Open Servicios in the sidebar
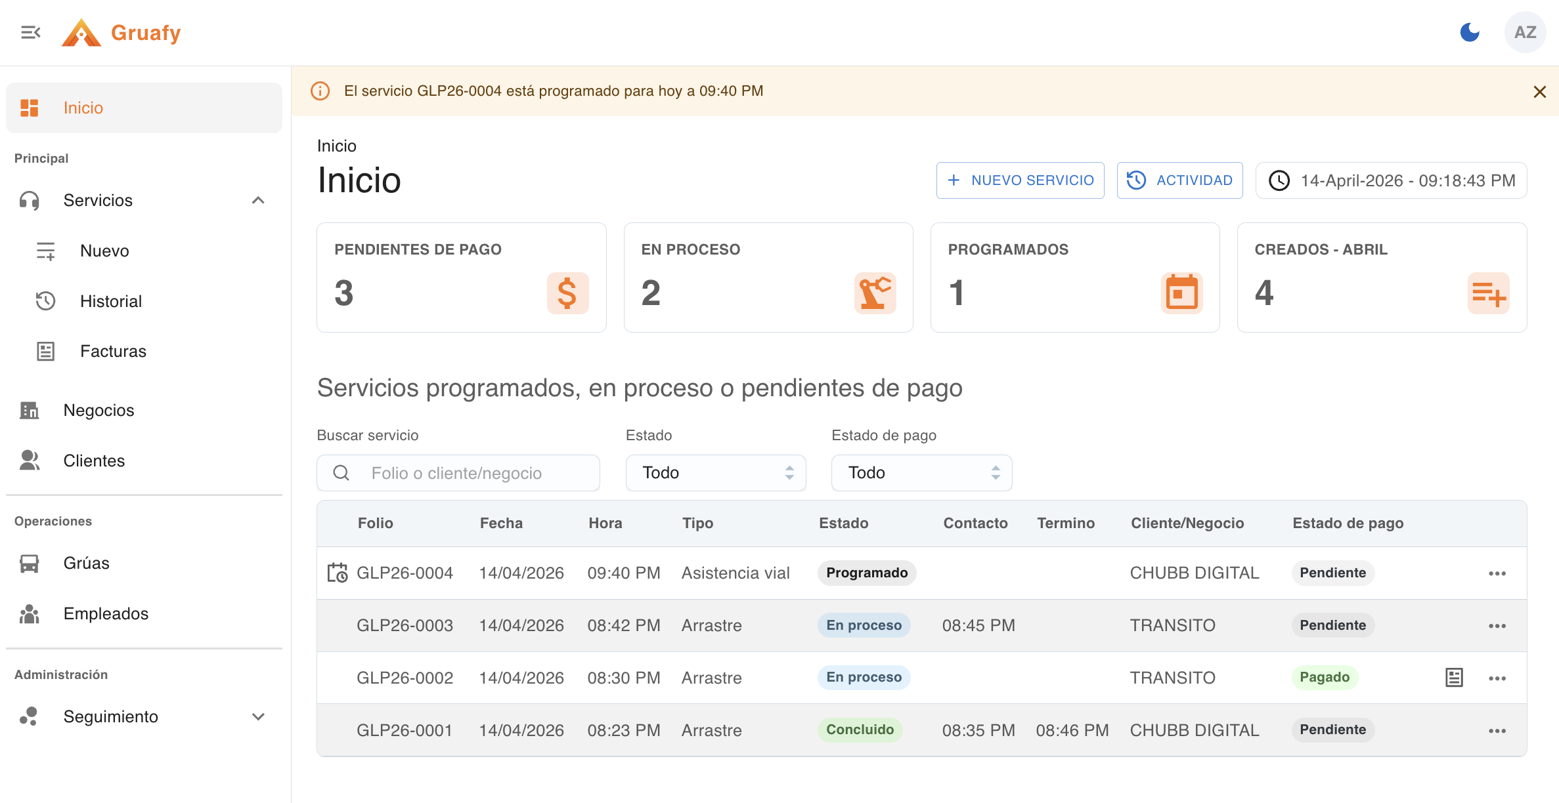Viewport: 1559px width, 803px height. coord(144,200)
